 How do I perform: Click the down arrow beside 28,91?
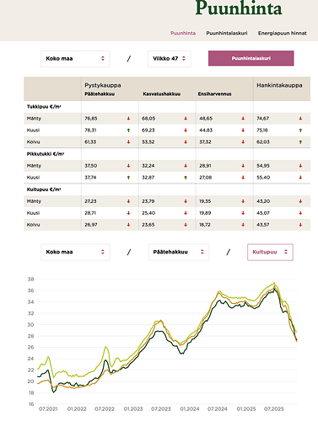tap(243, 166)
